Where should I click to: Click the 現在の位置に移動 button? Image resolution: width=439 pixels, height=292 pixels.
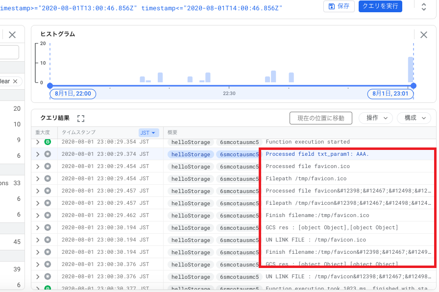pos(320,118)
